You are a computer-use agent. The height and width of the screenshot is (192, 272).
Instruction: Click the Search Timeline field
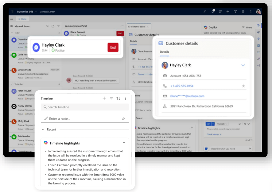point(85,107)
